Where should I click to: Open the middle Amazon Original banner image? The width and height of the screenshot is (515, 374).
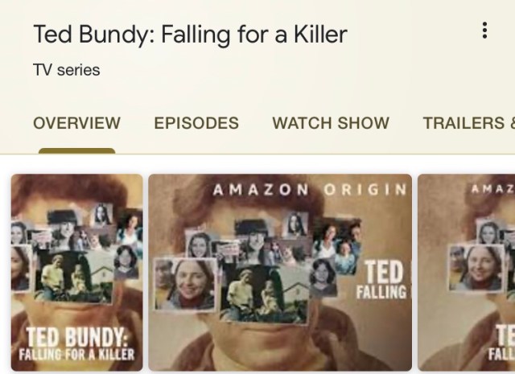coord(280,273)
